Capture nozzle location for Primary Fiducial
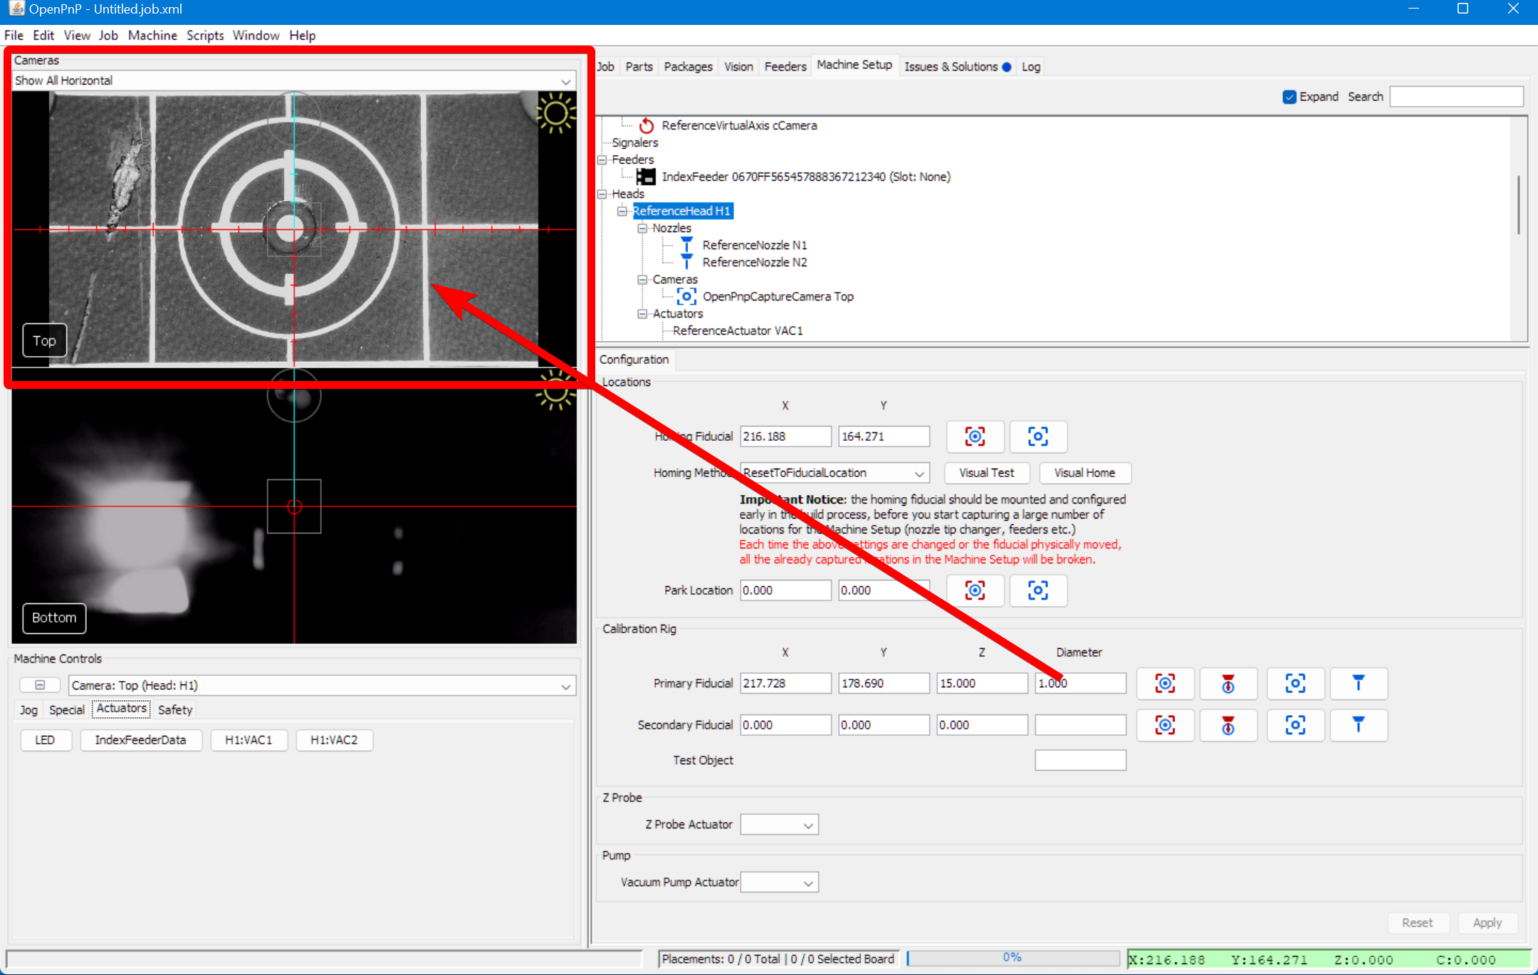 point(1228,684)
